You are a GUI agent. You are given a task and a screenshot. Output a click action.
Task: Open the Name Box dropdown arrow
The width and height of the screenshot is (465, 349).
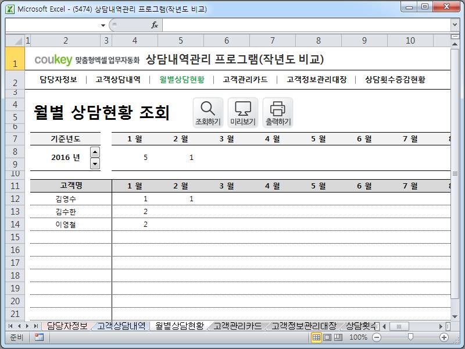103,26
